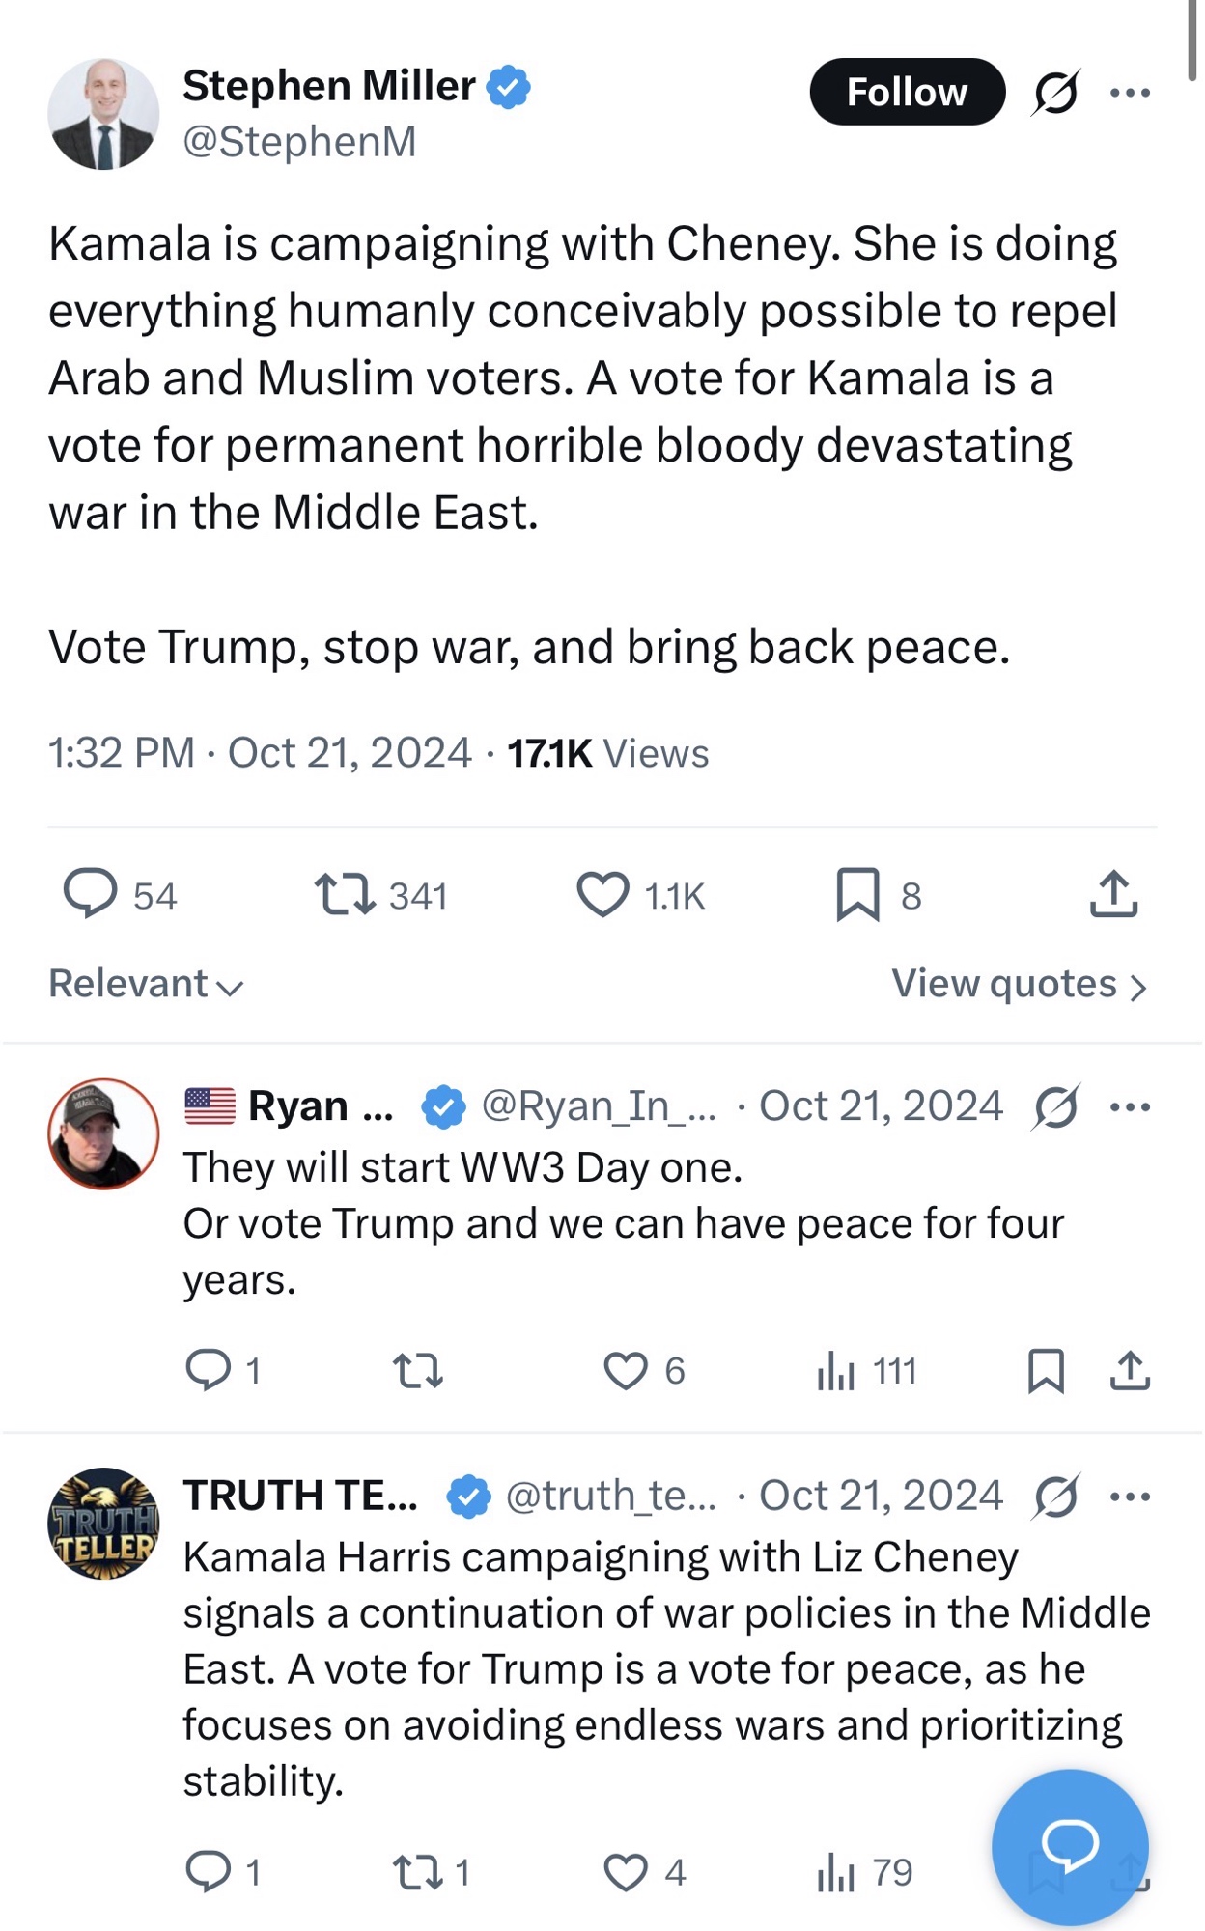
Task: Open more options on Ryan's reply
Action: (x=1130, y=1106)
